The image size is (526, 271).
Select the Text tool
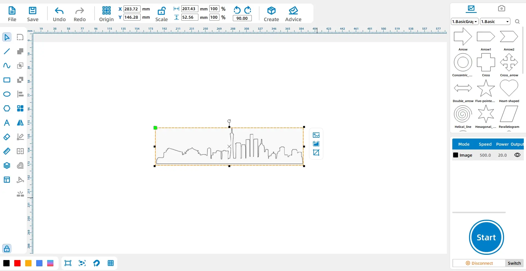pos(7,123)
